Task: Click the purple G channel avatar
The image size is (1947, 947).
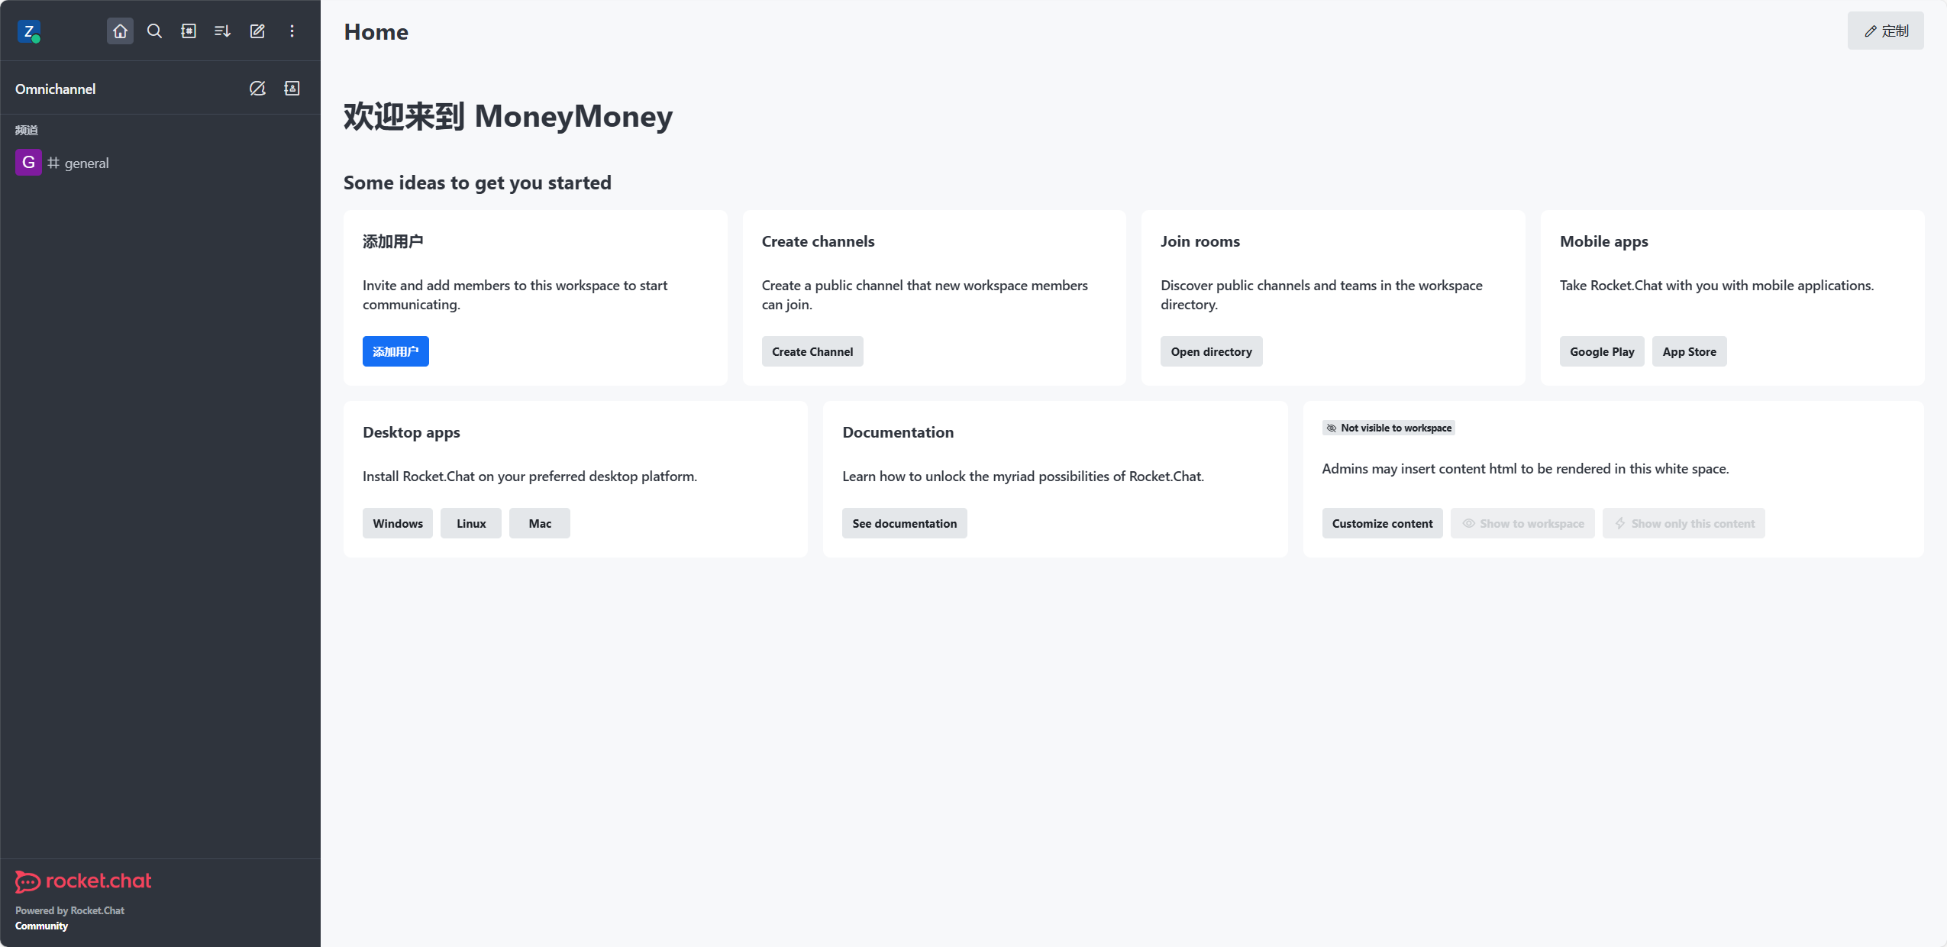Action: coord(28,163)
